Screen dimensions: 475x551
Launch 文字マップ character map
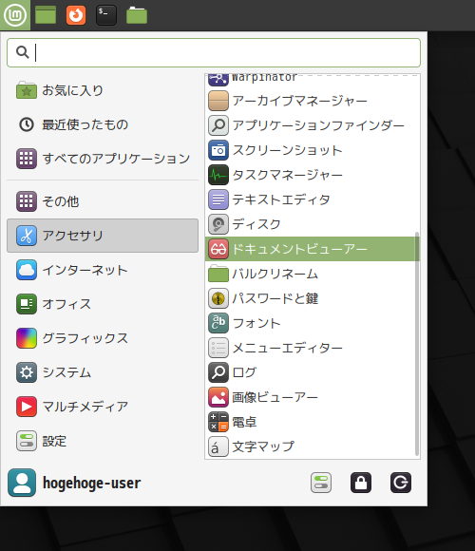(312, 446)
